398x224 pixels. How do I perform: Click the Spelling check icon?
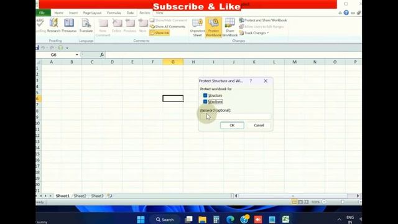tap(40, 26)
